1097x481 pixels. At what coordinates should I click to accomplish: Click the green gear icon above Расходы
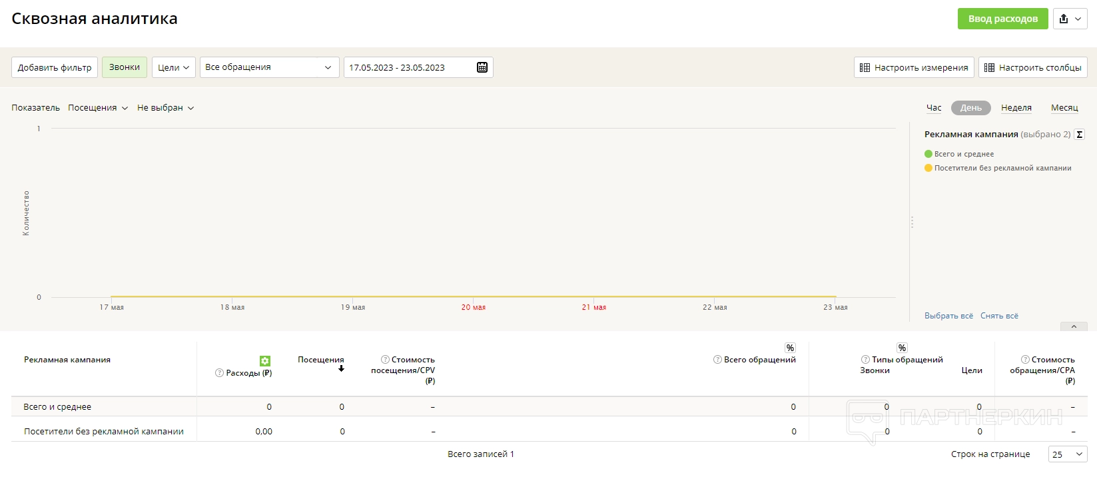pyautogui.click(x=265, y=360)
